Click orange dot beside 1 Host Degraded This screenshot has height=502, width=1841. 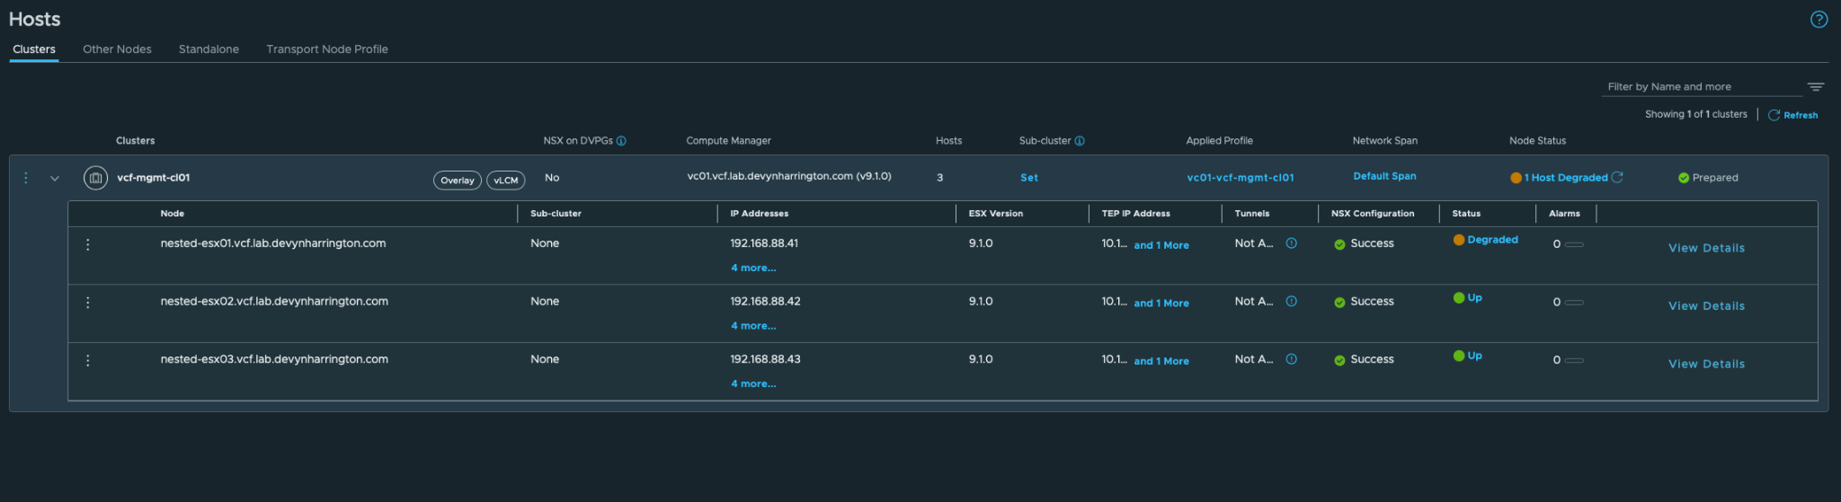tap(1516, 178)
